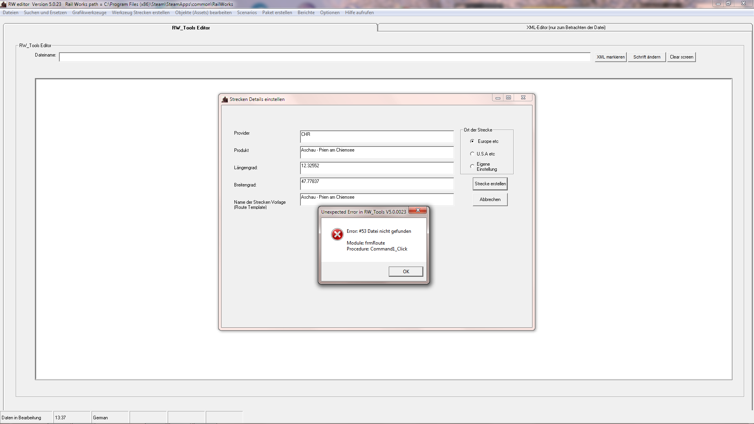The image size is (754, 424).
Task: Select the U.S.A etc radio button
Action: click(x=472, y=154)
